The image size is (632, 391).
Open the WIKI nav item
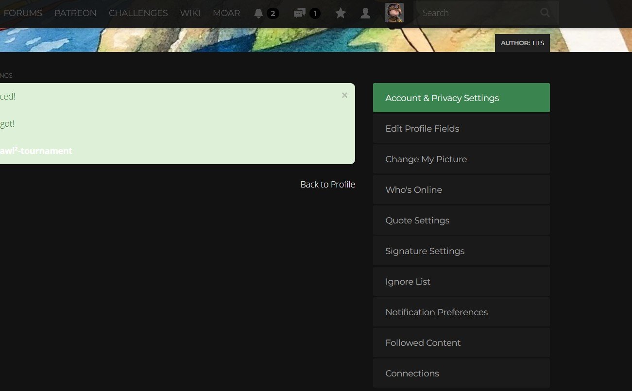(x=190, y=13)
